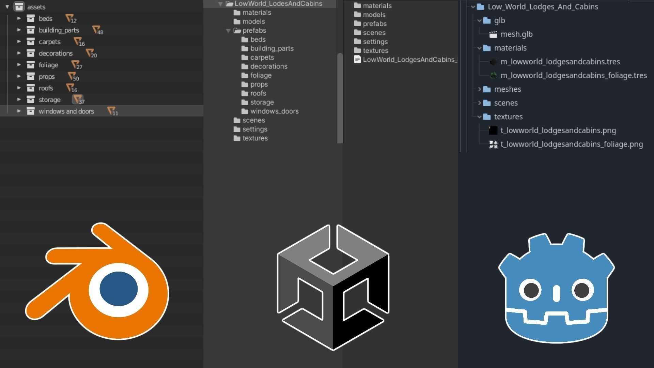This screenshot has height=368, width=654.
Task: Collapse the assets collection triangle
Action: (x=7, y=6)
